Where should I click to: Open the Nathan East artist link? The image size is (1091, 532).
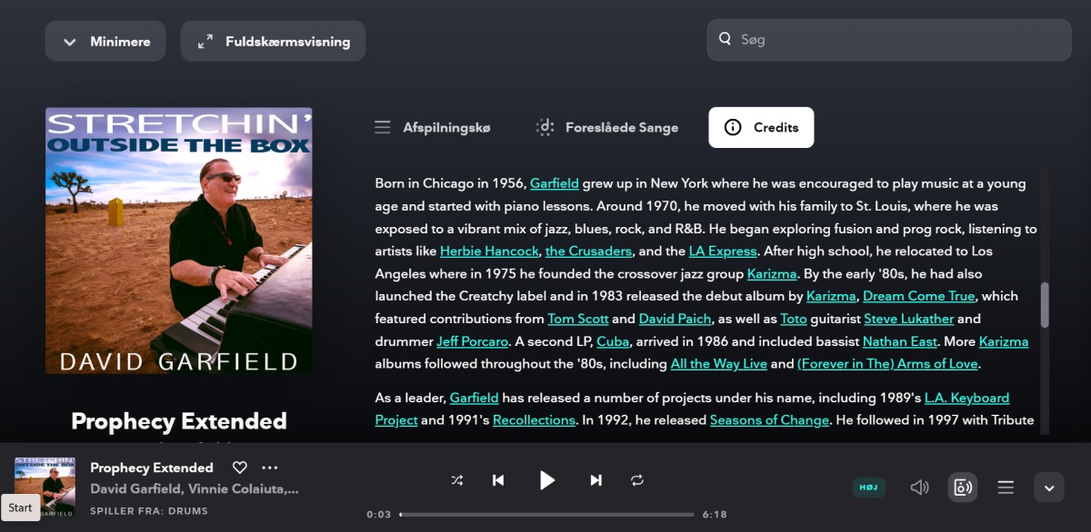click(x=898, y=341)
